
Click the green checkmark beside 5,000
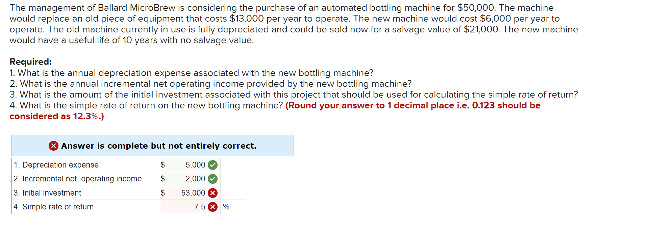(213, 165)
